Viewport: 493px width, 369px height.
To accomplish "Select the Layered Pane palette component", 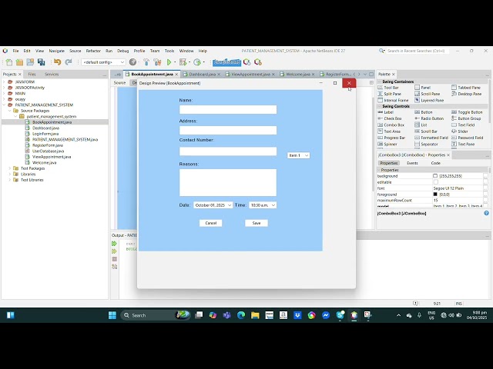I will [x=429, y=101].
